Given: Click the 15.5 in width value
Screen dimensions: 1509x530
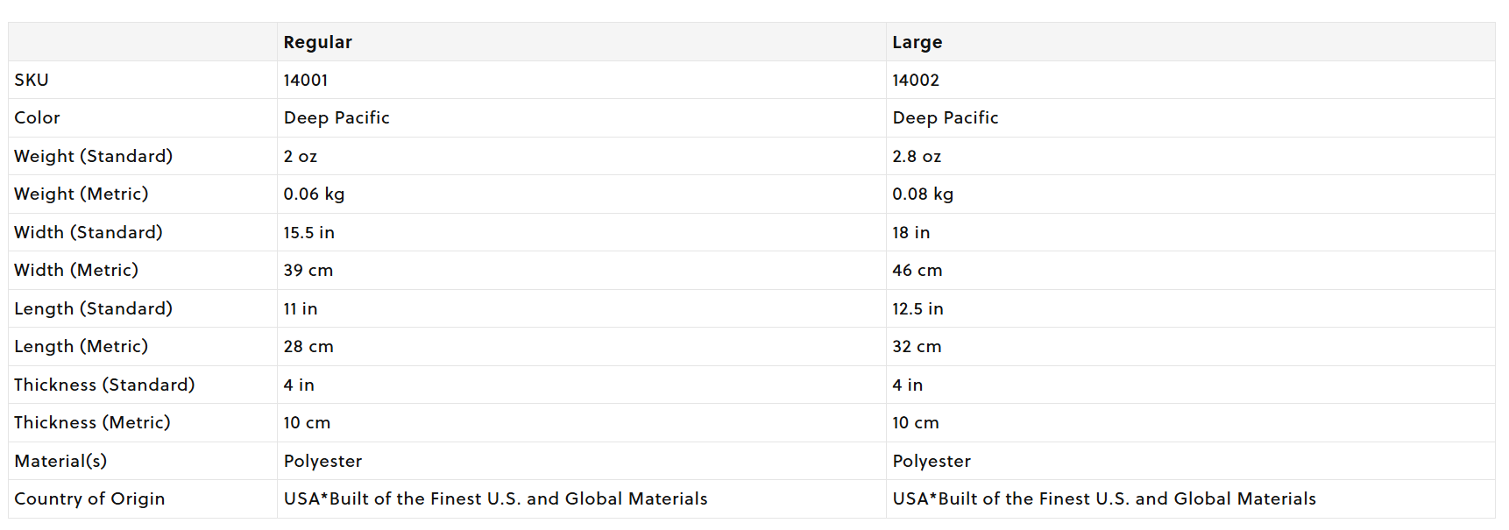Looking at the screenshot, I should 308,232.
